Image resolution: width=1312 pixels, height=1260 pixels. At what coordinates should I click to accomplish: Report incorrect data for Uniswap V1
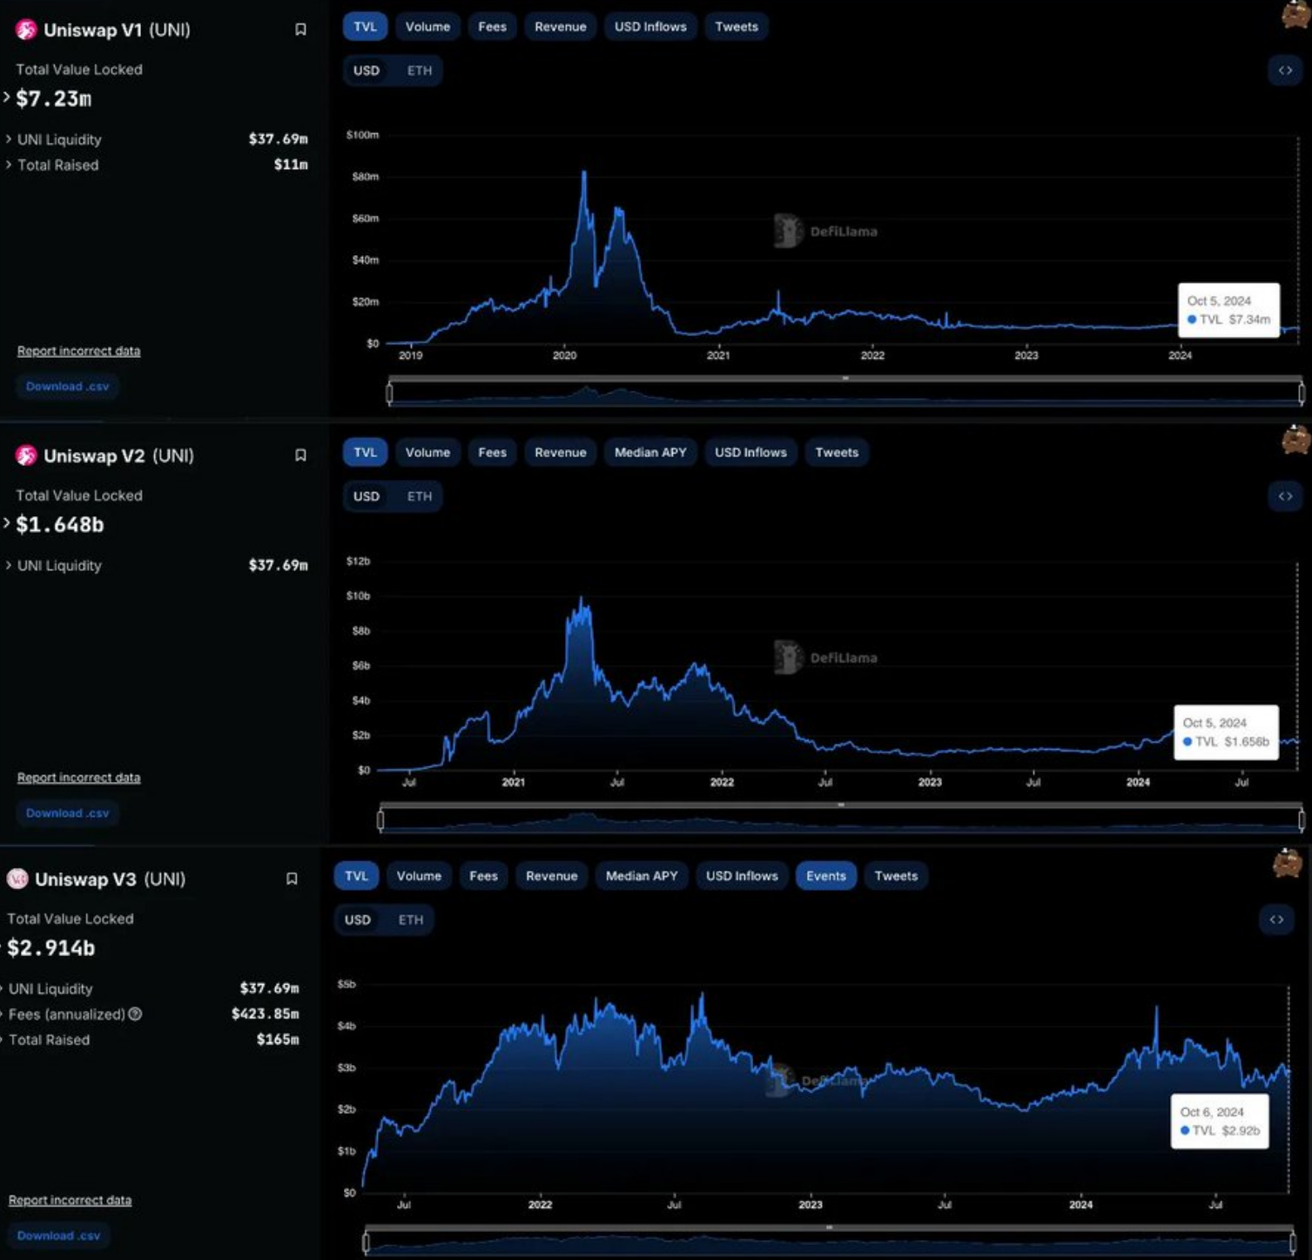78,351
